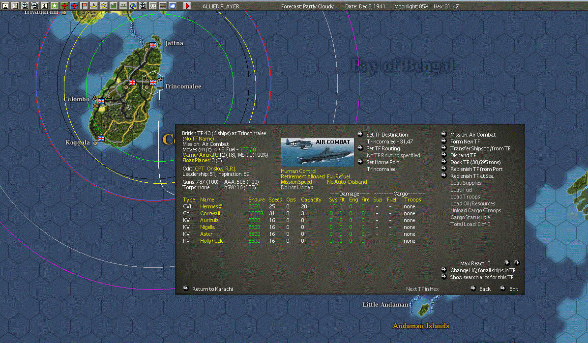Toggle Human Control setting

tap(298, 171)
